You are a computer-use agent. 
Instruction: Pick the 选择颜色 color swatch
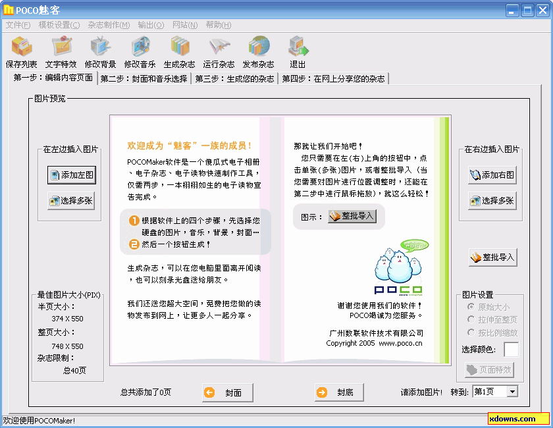(x=511, y=350)
